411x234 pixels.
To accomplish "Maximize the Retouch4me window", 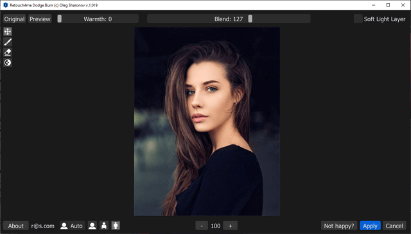I will point(388,5).
